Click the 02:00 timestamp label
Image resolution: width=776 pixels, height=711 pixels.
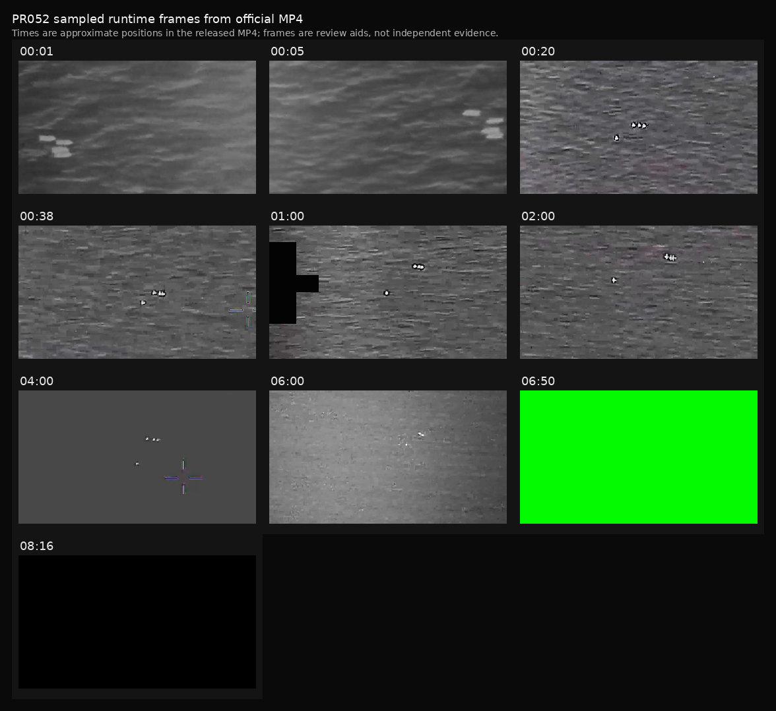[538, 216]
